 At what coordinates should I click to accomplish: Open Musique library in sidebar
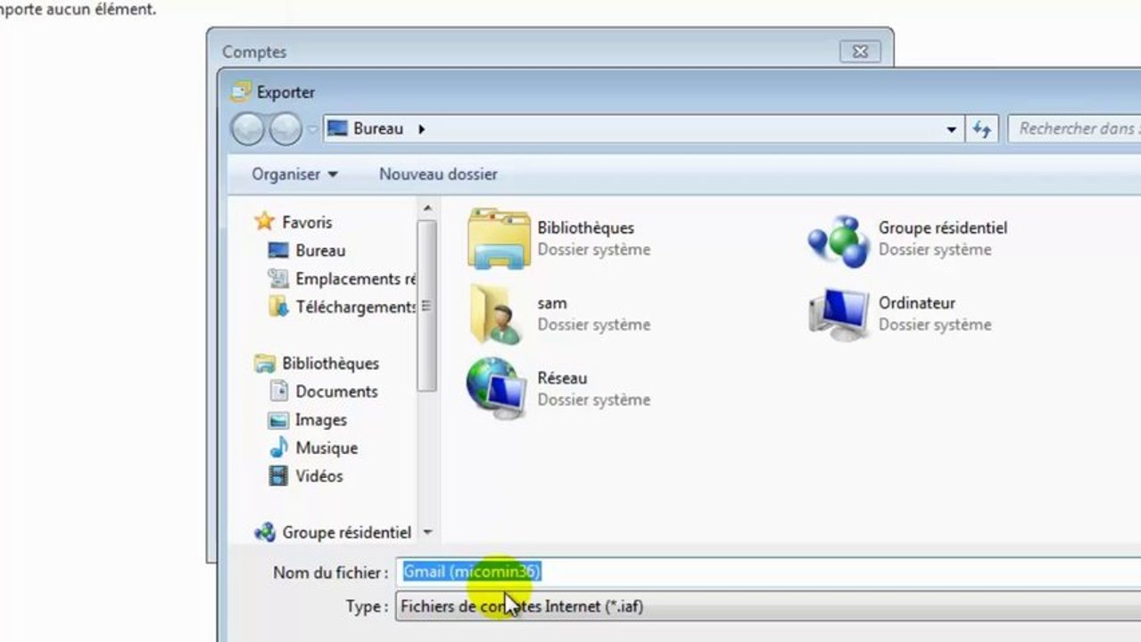[327, 448]
